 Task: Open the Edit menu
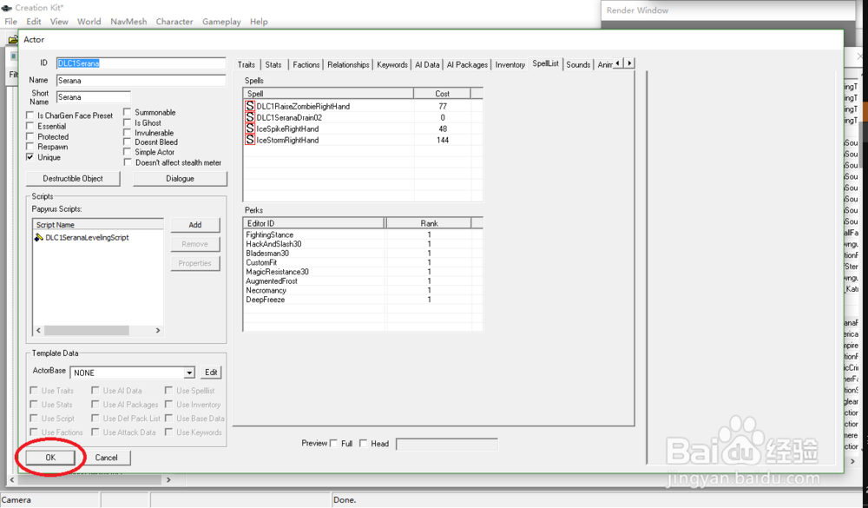[x=34, y=22]
